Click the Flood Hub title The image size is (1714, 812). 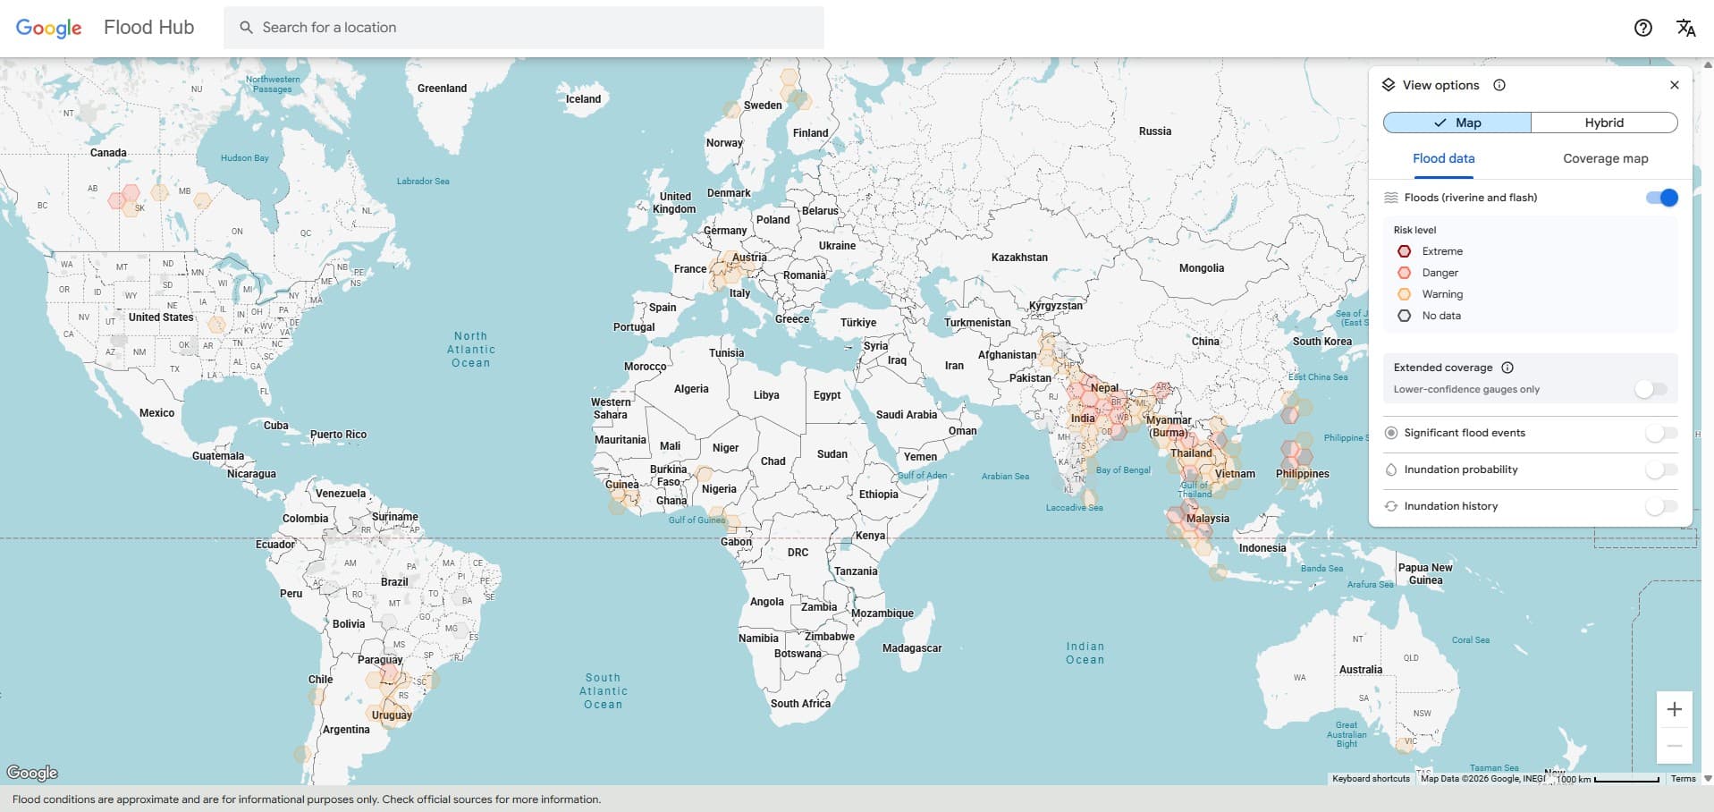pyautogui.click(x=148, y=28)
